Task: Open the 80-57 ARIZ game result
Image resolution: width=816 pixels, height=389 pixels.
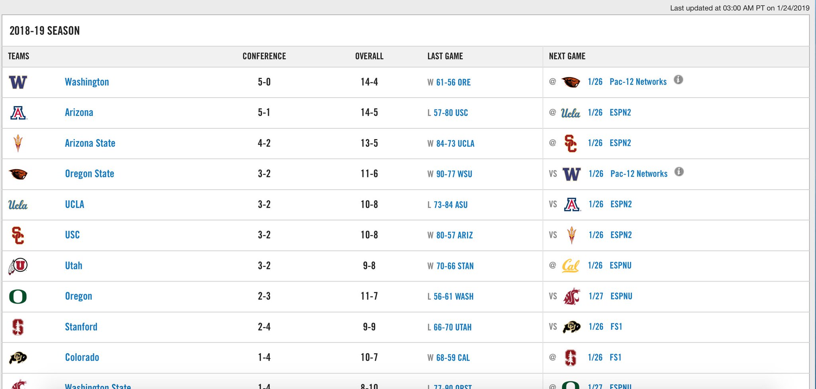Action: point(455,236)
